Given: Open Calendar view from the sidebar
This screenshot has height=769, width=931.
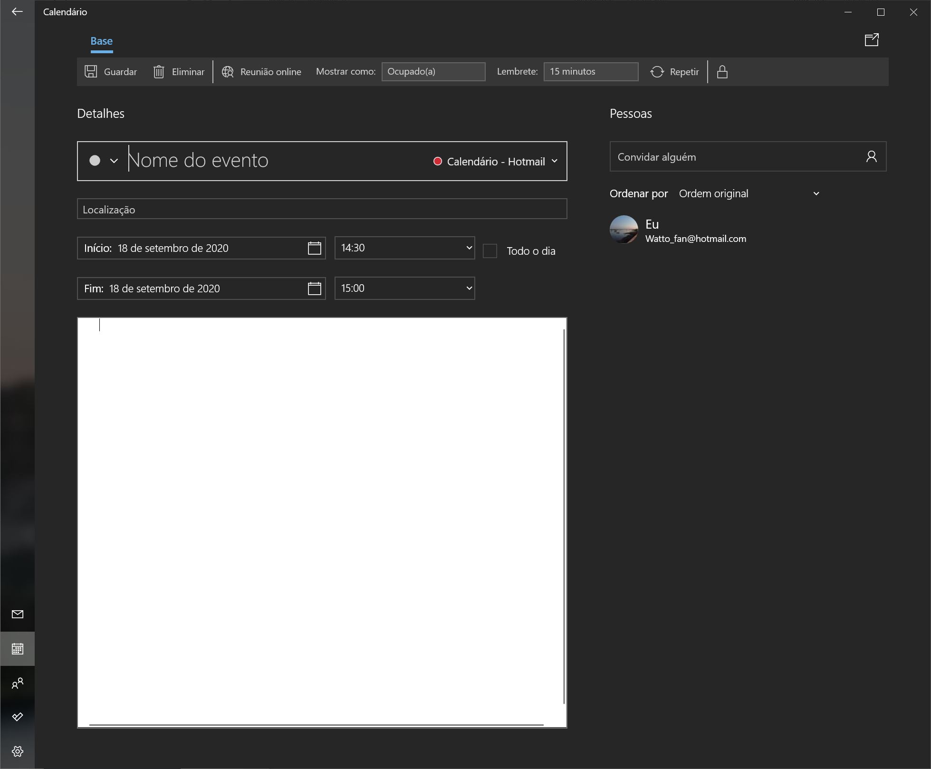Looking at the screenshot, I should pyautogui.click(x=18, y=649).
